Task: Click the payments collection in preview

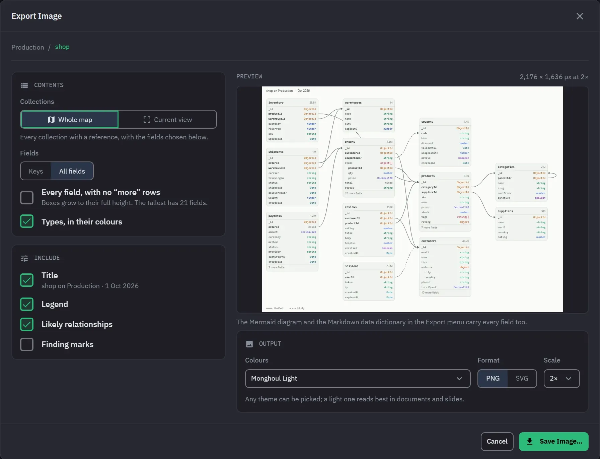Action: [x=292, y=242]
